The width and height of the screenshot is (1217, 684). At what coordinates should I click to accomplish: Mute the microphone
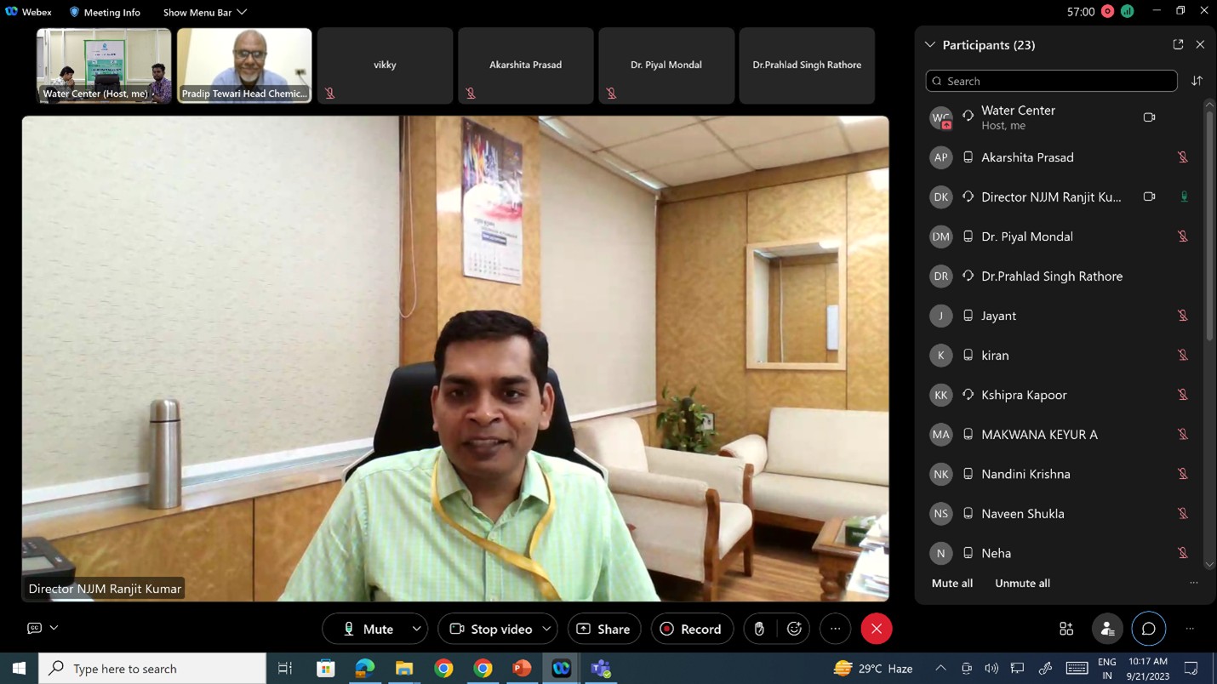coord(369,629)
